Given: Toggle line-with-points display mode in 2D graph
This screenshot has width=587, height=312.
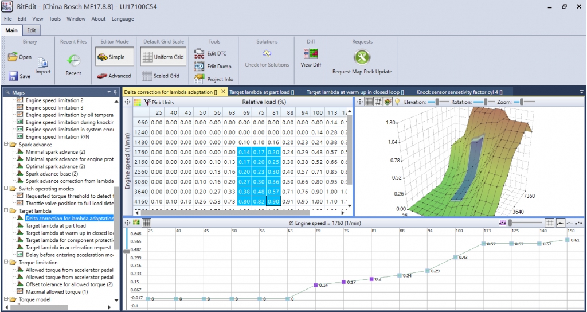Looking at the screenshot, I should (560, 223).
